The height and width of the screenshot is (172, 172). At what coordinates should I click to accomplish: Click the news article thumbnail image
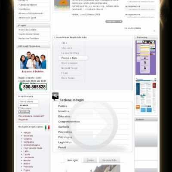click(62, 6)
